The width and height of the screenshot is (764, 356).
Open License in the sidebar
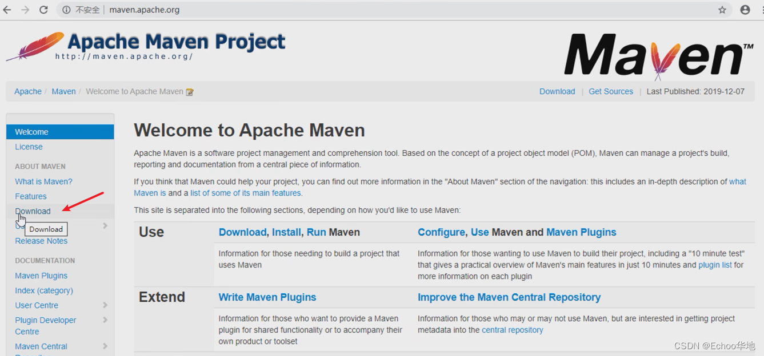coord(29,147)
